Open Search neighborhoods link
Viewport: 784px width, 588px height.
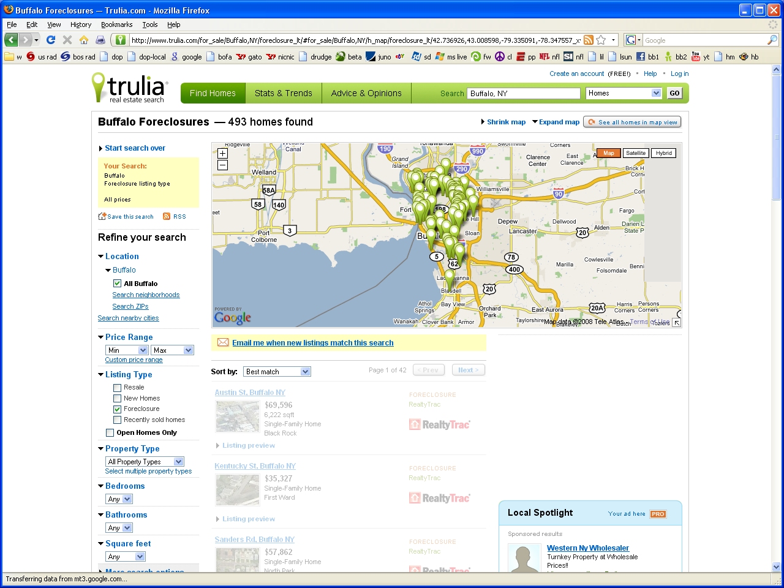click(x=146, y=295)
